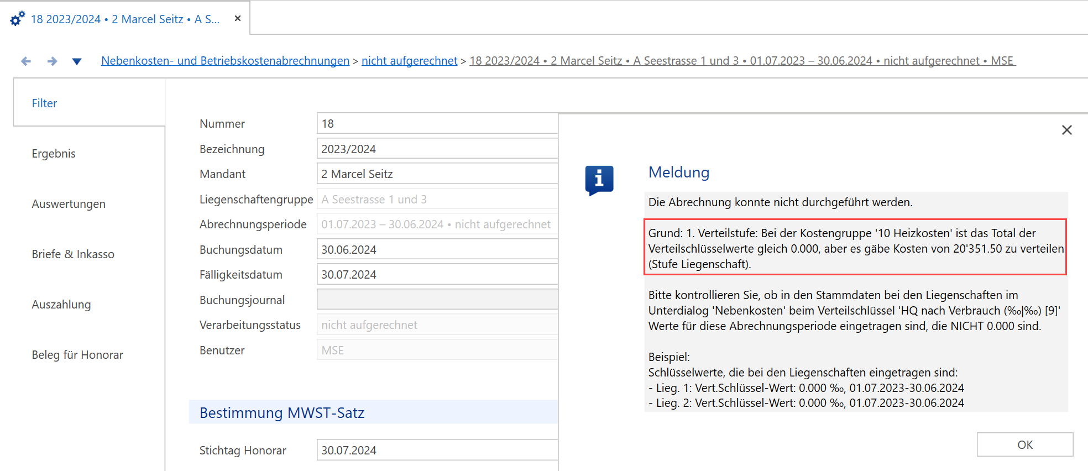Image resolution: width=1088 pixels, height=471 pixels.
Task: Switch to Auswertungen side tab
Action: click(x=69, y=203)
